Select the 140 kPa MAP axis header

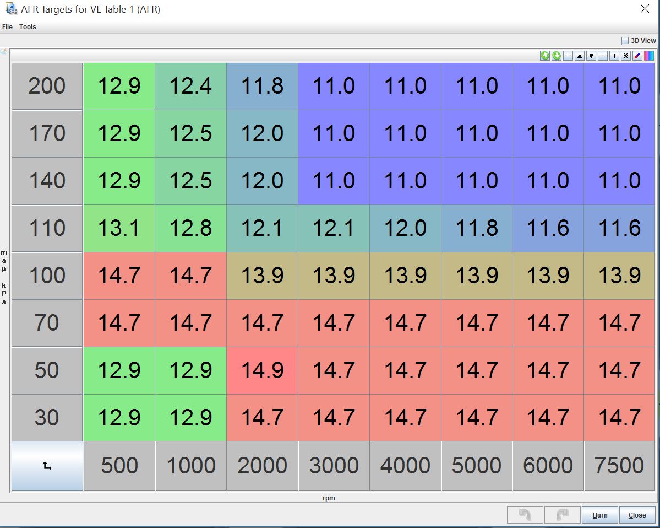click(47, 181)
